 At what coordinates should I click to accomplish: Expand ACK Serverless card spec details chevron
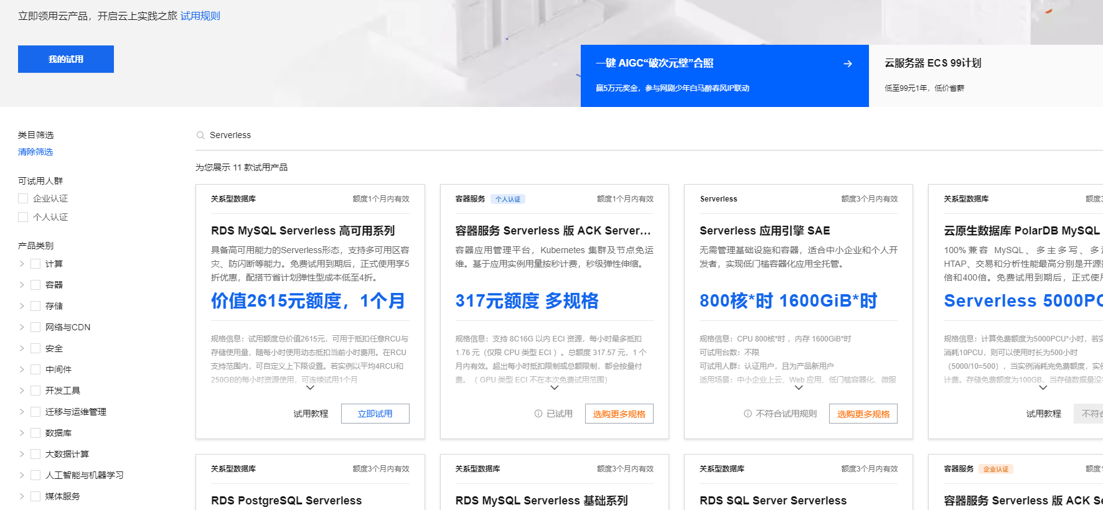tap(555, 387)
